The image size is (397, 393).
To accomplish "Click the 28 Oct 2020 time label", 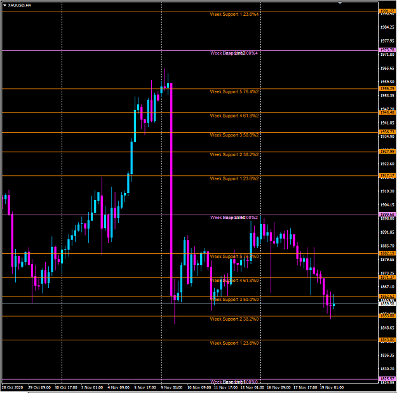I will pos(12,388).
